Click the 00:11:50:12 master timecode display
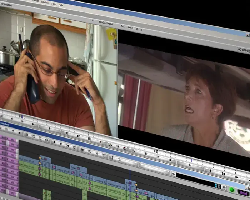Viewport: 250px width, 200px height. 135,29
